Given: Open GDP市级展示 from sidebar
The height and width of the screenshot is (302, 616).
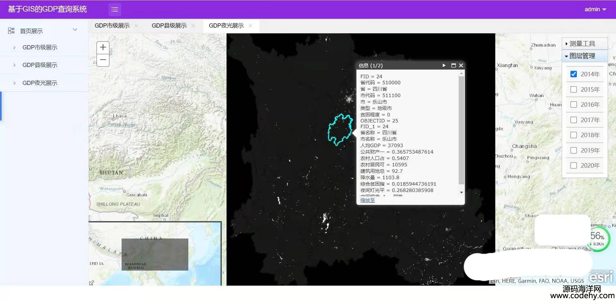Looking at the screenshot, I should pyautogui.click(x=40, y=47).
